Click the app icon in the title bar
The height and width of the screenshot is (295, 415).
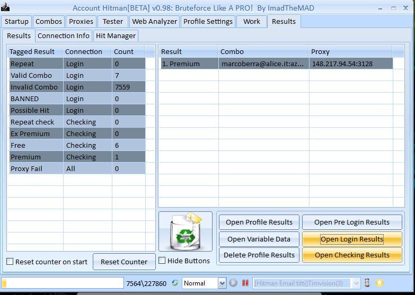pyautogui.click(x=5, y=7)
